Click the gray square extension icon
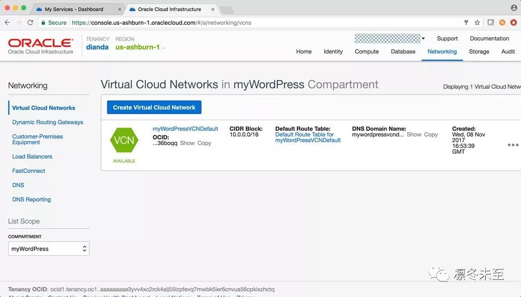The width and height of the screenshot is (521, 297). click(x=491, y=22)
